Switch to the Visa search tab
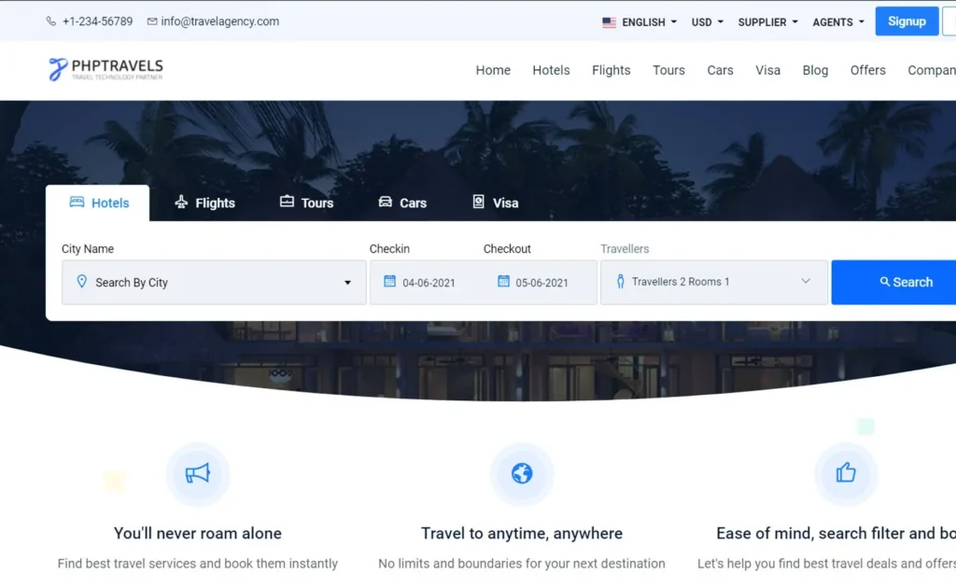 tap(496, 203)
